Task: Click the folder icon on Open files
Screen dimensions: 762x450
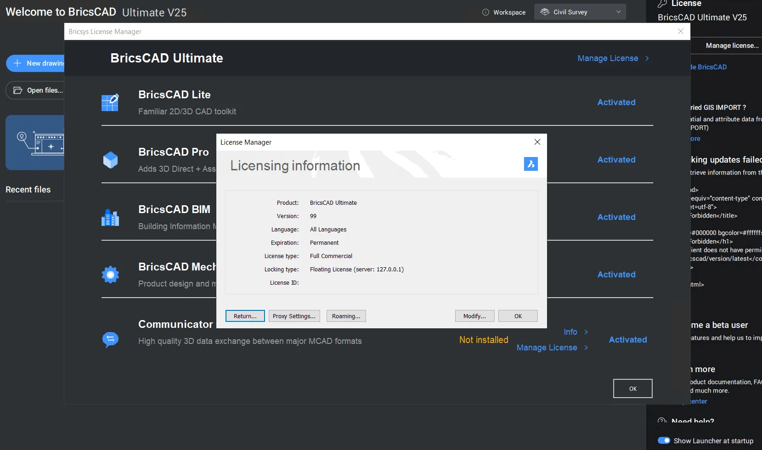Action: click(x=18, y=90)
